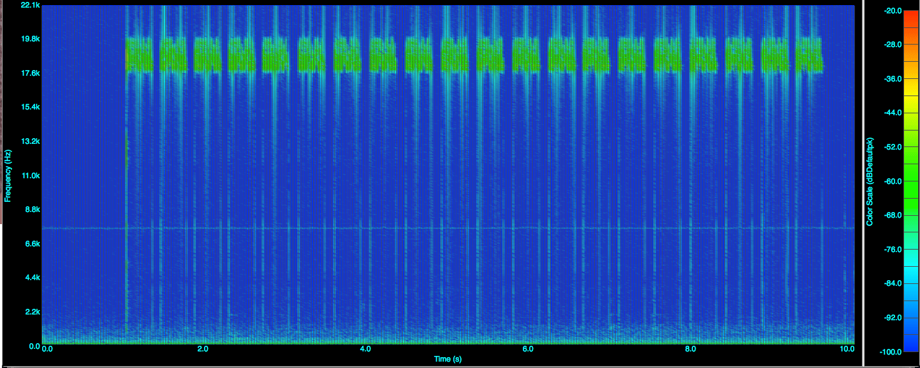
Task: Click the "Color Scale" legend title
Action: click(x=870, y=181)
